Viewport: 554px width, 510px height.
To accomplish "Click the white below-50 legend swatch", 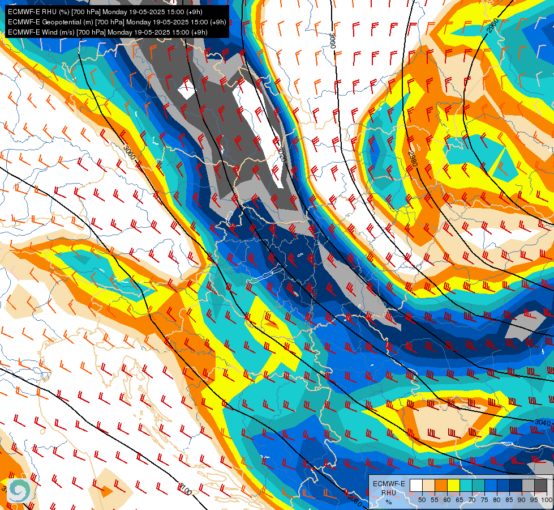I will [416, 485].
